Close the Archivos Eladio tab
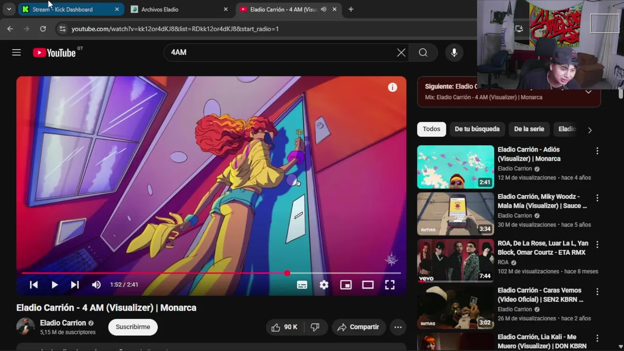Image resolution: width=624 pixels, height=351 pixels. (x=225, y=9)
